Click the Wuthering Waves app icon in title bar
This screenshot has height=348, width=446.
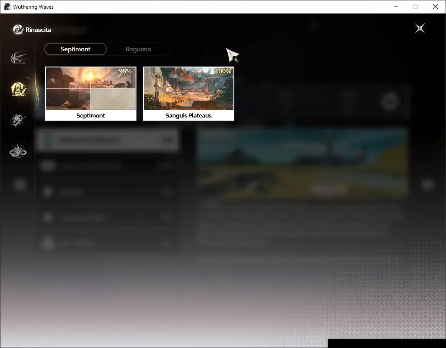7,7
